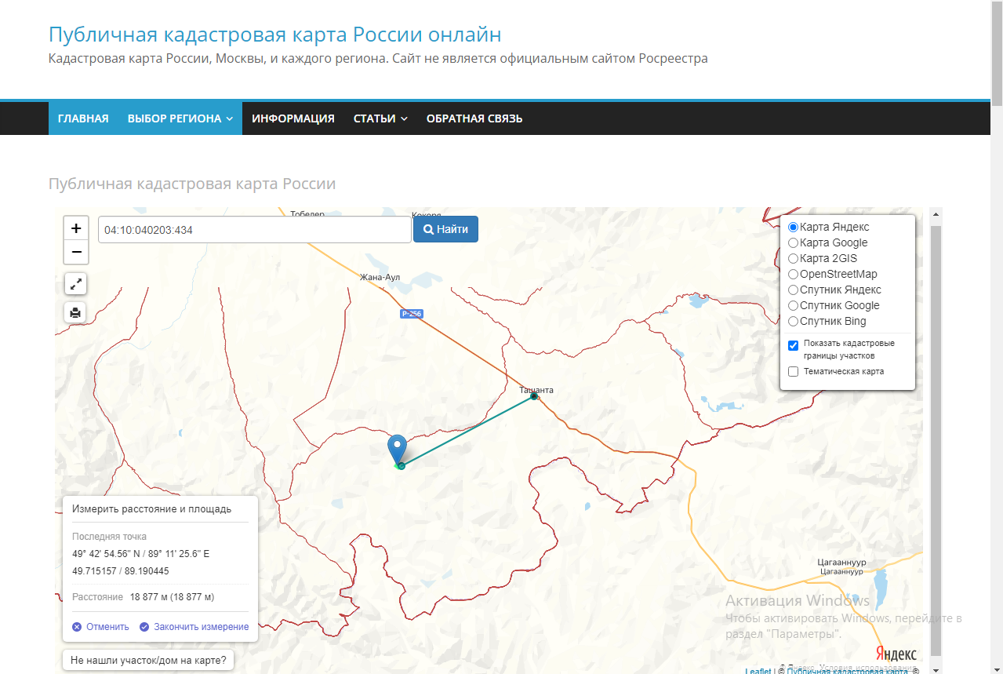Image resolution: width=1003 pixels, height=674 pixels.
Task: Uncheck Показать кадастровые границы участков
Action: pyautogui.click(x=793, y=345)
